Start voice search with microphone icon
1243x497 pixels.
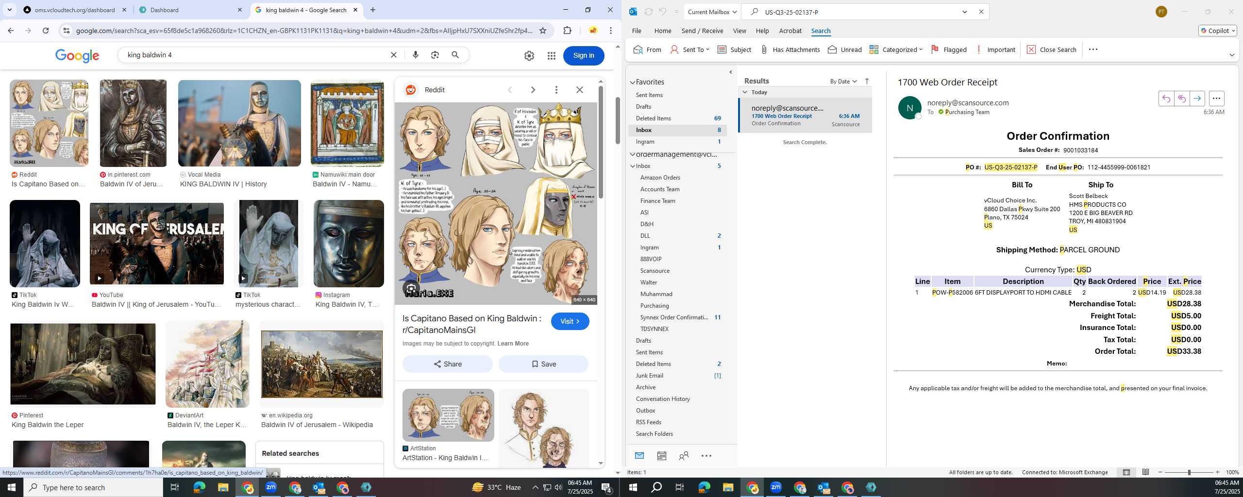tap(415, 55)
